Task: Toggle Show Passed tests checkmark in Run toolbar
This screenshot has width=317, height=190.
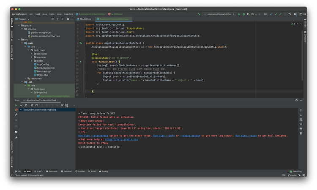Action: [x=22, y=105]
